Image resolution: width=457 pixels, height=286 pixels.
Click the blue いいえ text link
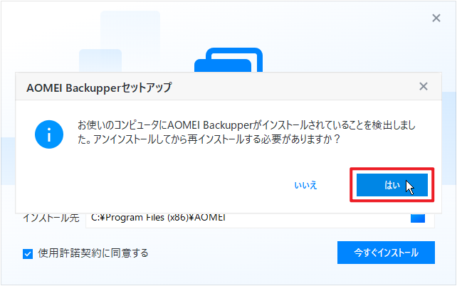click(305, 185)
